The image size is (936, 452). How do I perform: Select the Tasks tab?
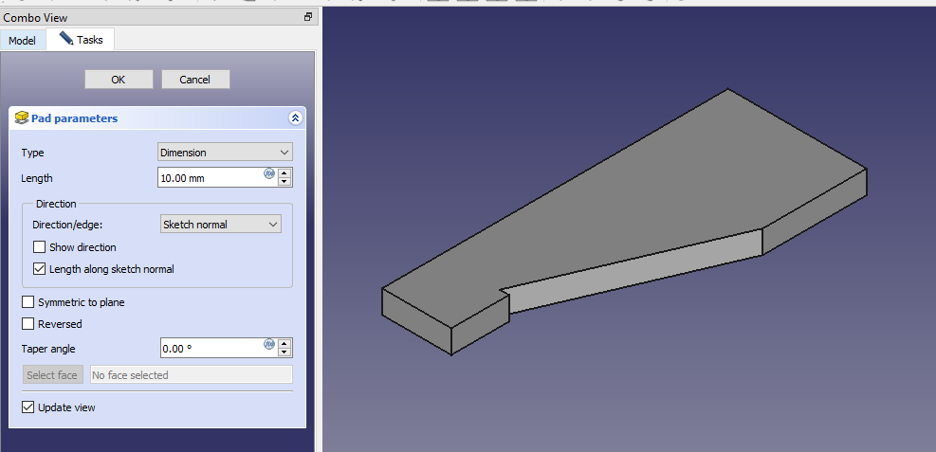point(82,40)
